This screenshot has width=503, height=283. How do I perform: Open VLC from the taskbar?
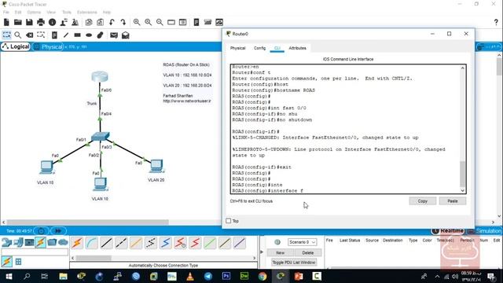[x=190, y=276]
